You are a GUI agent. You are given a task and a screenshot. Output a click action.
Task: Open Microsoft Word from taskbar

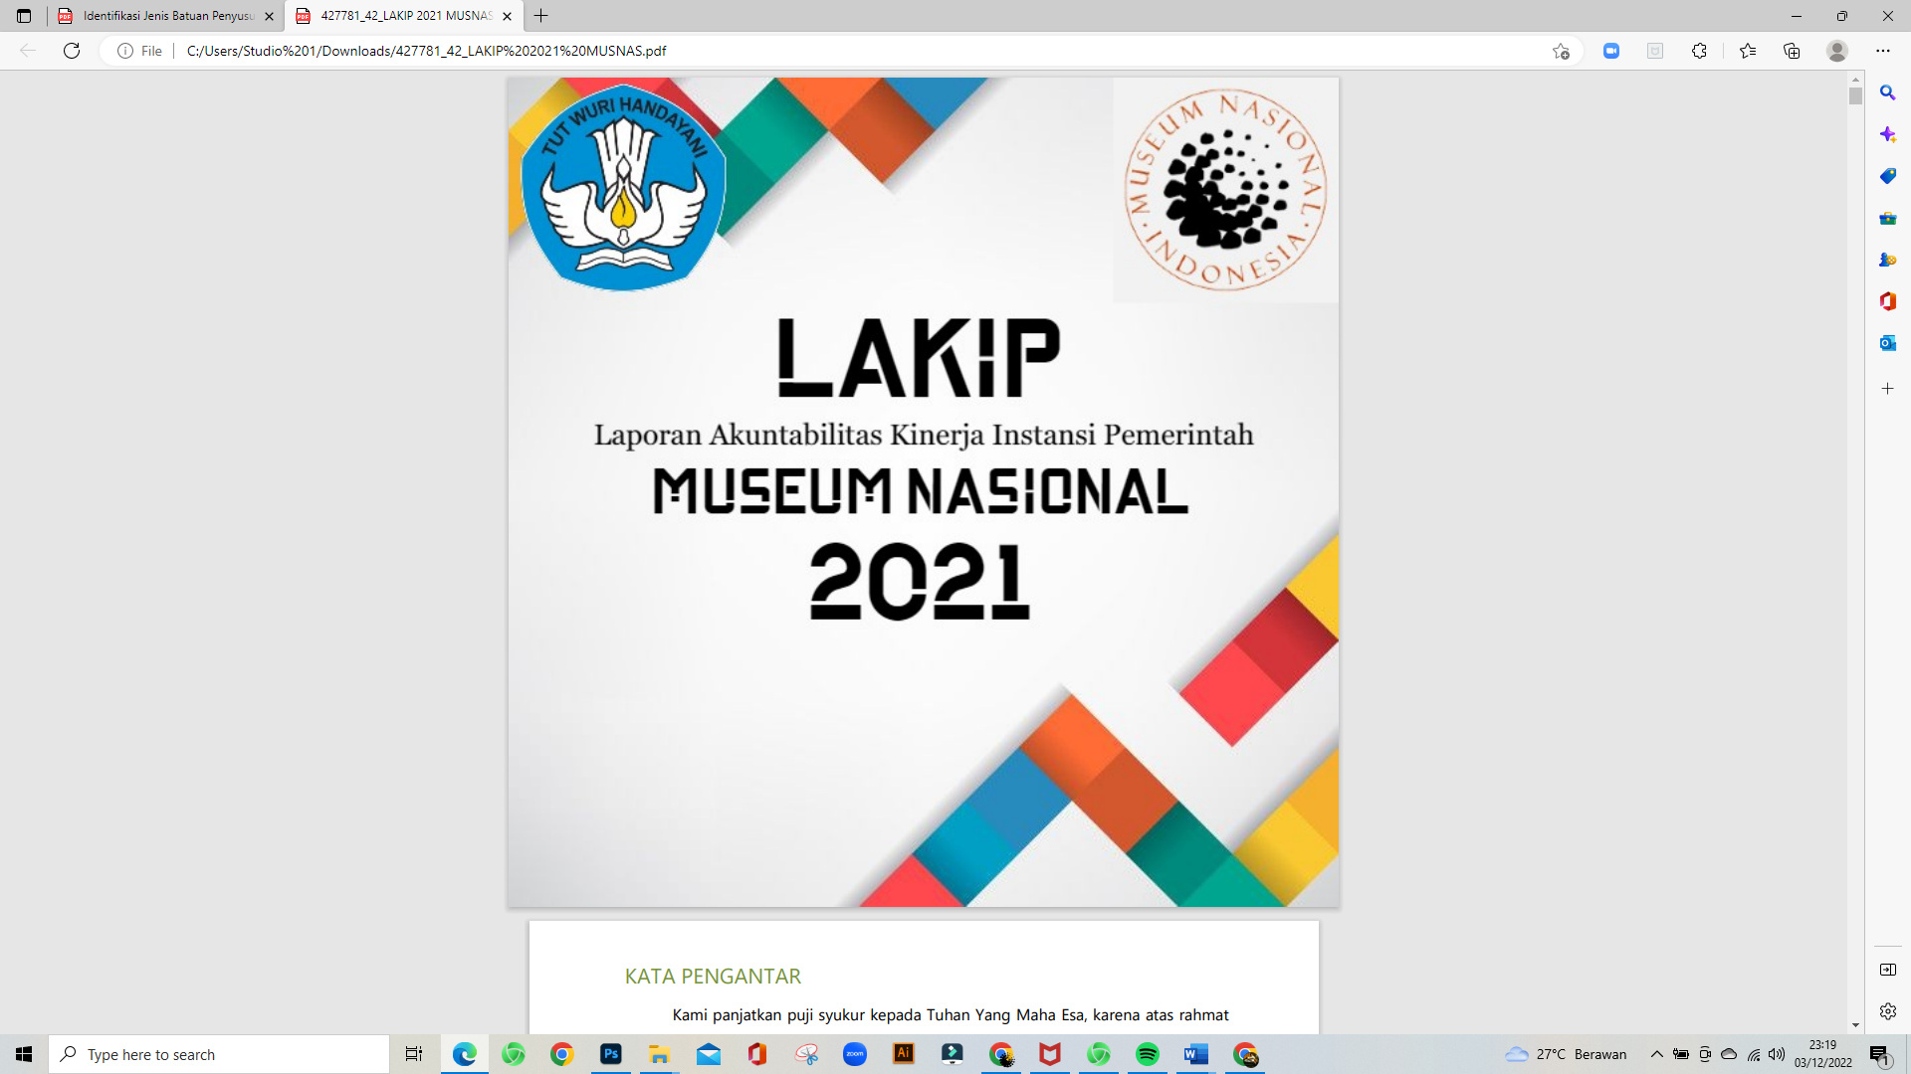click(x=1196, y=1054)
